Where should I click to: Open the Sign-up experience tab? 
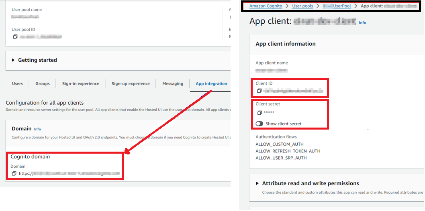point(131,83)
